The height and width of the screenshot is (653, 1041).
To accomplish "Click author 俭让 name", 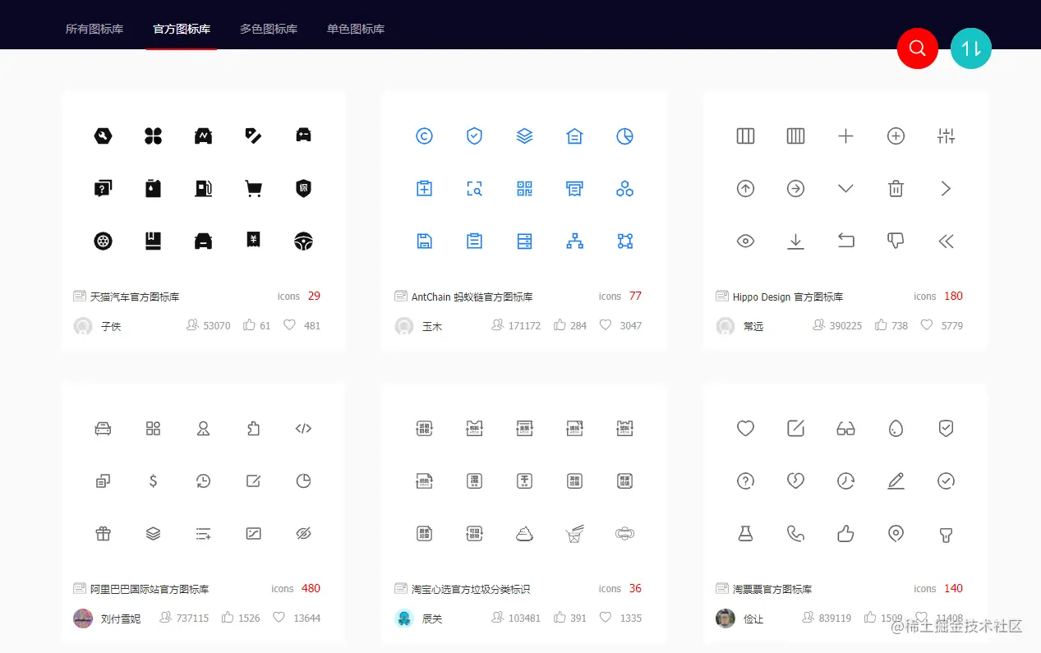I will click(x=753, y=619).
